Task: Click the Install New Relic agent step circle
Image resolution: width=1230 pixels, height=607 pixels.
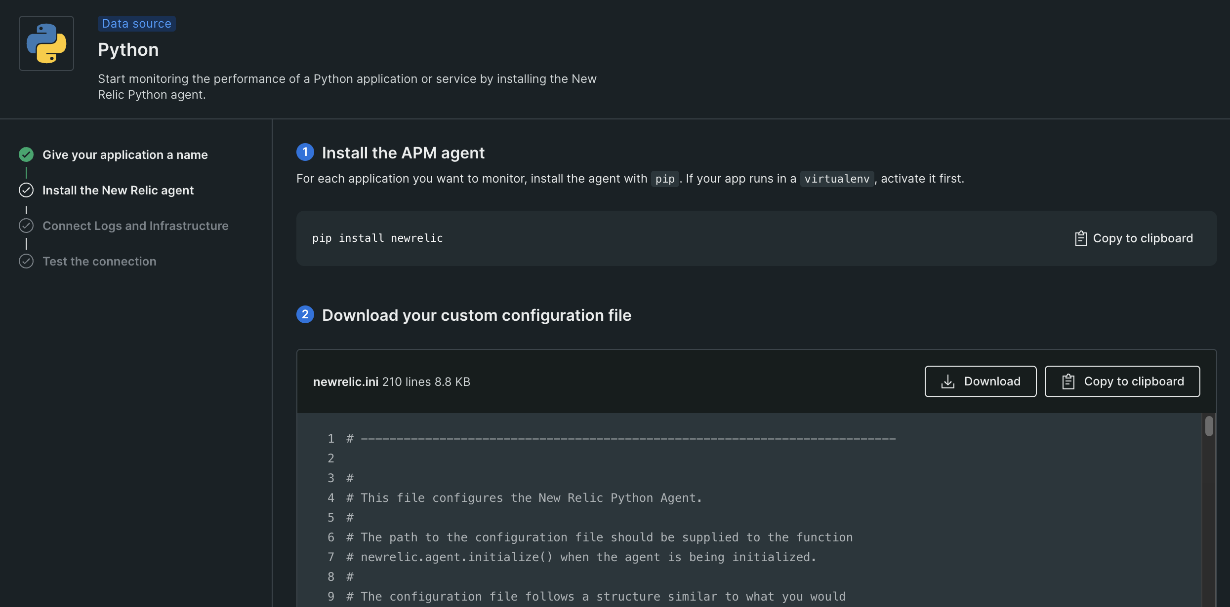Action: point(26,190)
